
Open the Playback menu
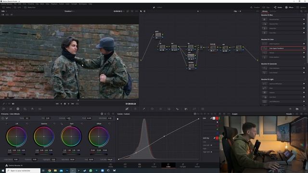click(x=54, y=4)
